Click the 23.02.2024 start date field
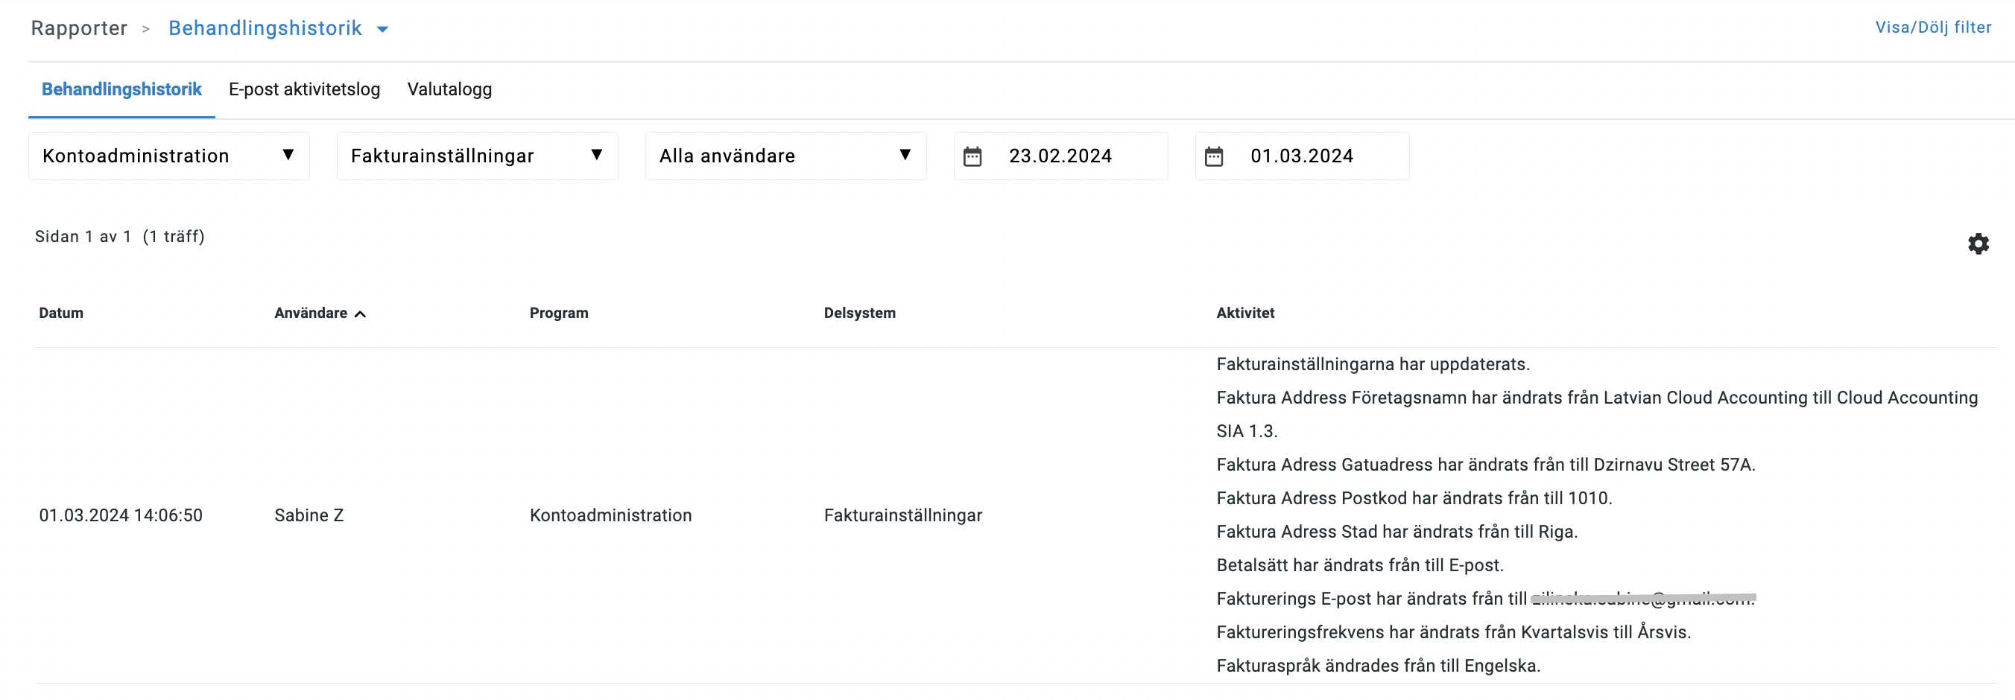 pyautogui.click(x=1060, y=156)
